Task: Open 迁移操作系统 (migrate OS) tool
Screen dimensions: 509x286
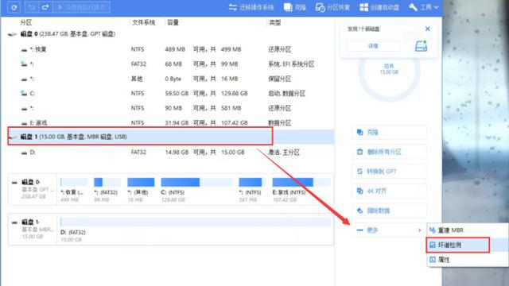Action: coord(251,7)
